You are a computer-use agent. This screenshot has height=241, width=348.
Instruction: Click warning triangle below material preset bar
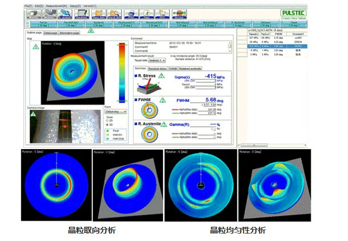(91, 31)
